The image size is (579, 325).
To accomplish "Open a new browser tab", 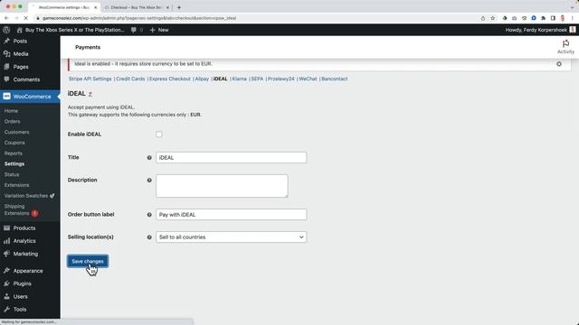I will coord(179,7).
